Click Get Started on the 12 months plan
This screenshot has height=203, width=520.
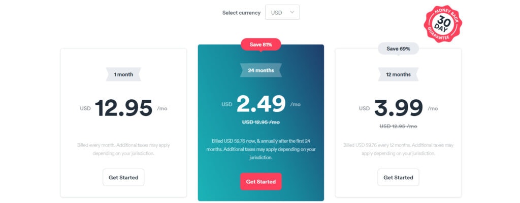pyautogui.click(x=398, y=178)
